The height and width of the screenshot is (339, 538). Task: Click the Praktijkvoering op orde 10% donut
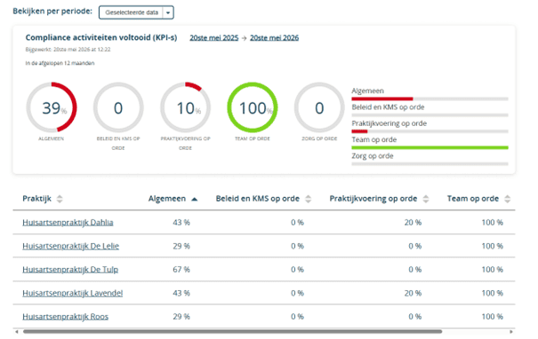185,107
